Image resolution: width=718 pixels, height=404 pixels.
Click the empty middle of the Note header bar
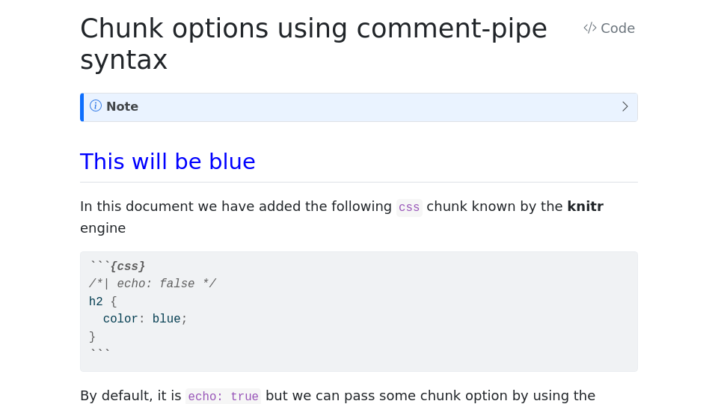tap(374, 107)
